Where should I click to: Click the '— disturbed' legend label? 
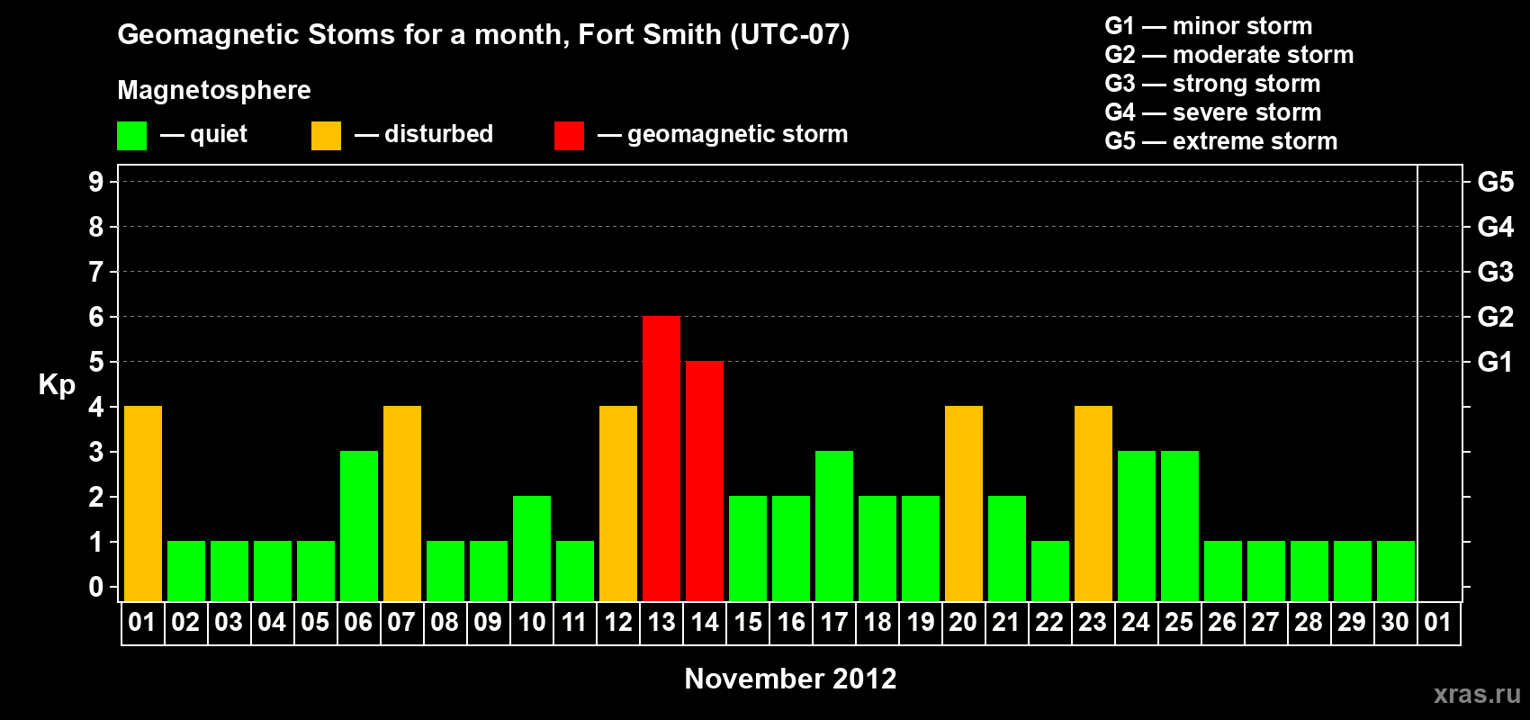click(424, 134)
